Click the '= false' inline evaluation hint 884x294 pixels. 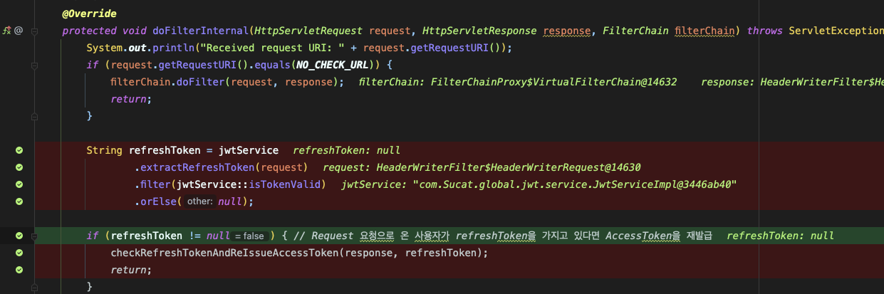point(249,236)
